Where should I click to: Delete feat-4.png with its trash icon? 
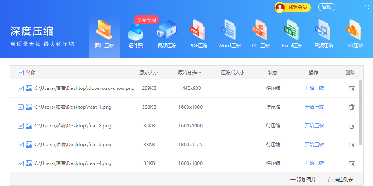click(352, 163)
